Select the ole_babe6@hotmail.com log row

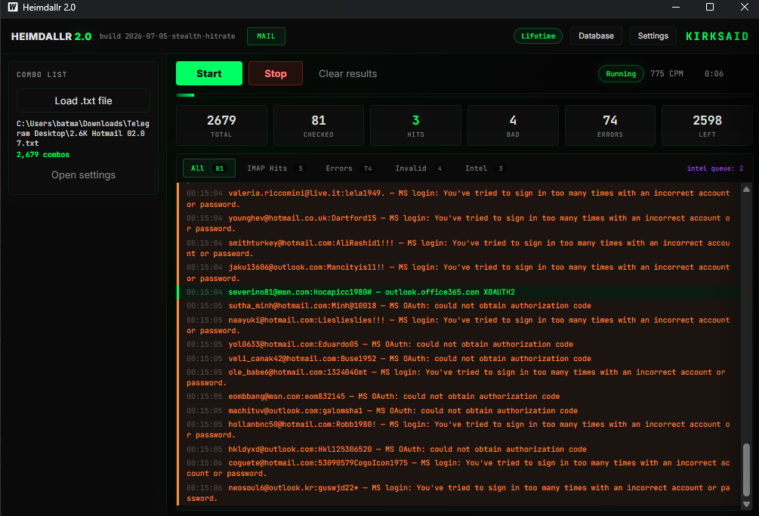click(x=459, y=378)
